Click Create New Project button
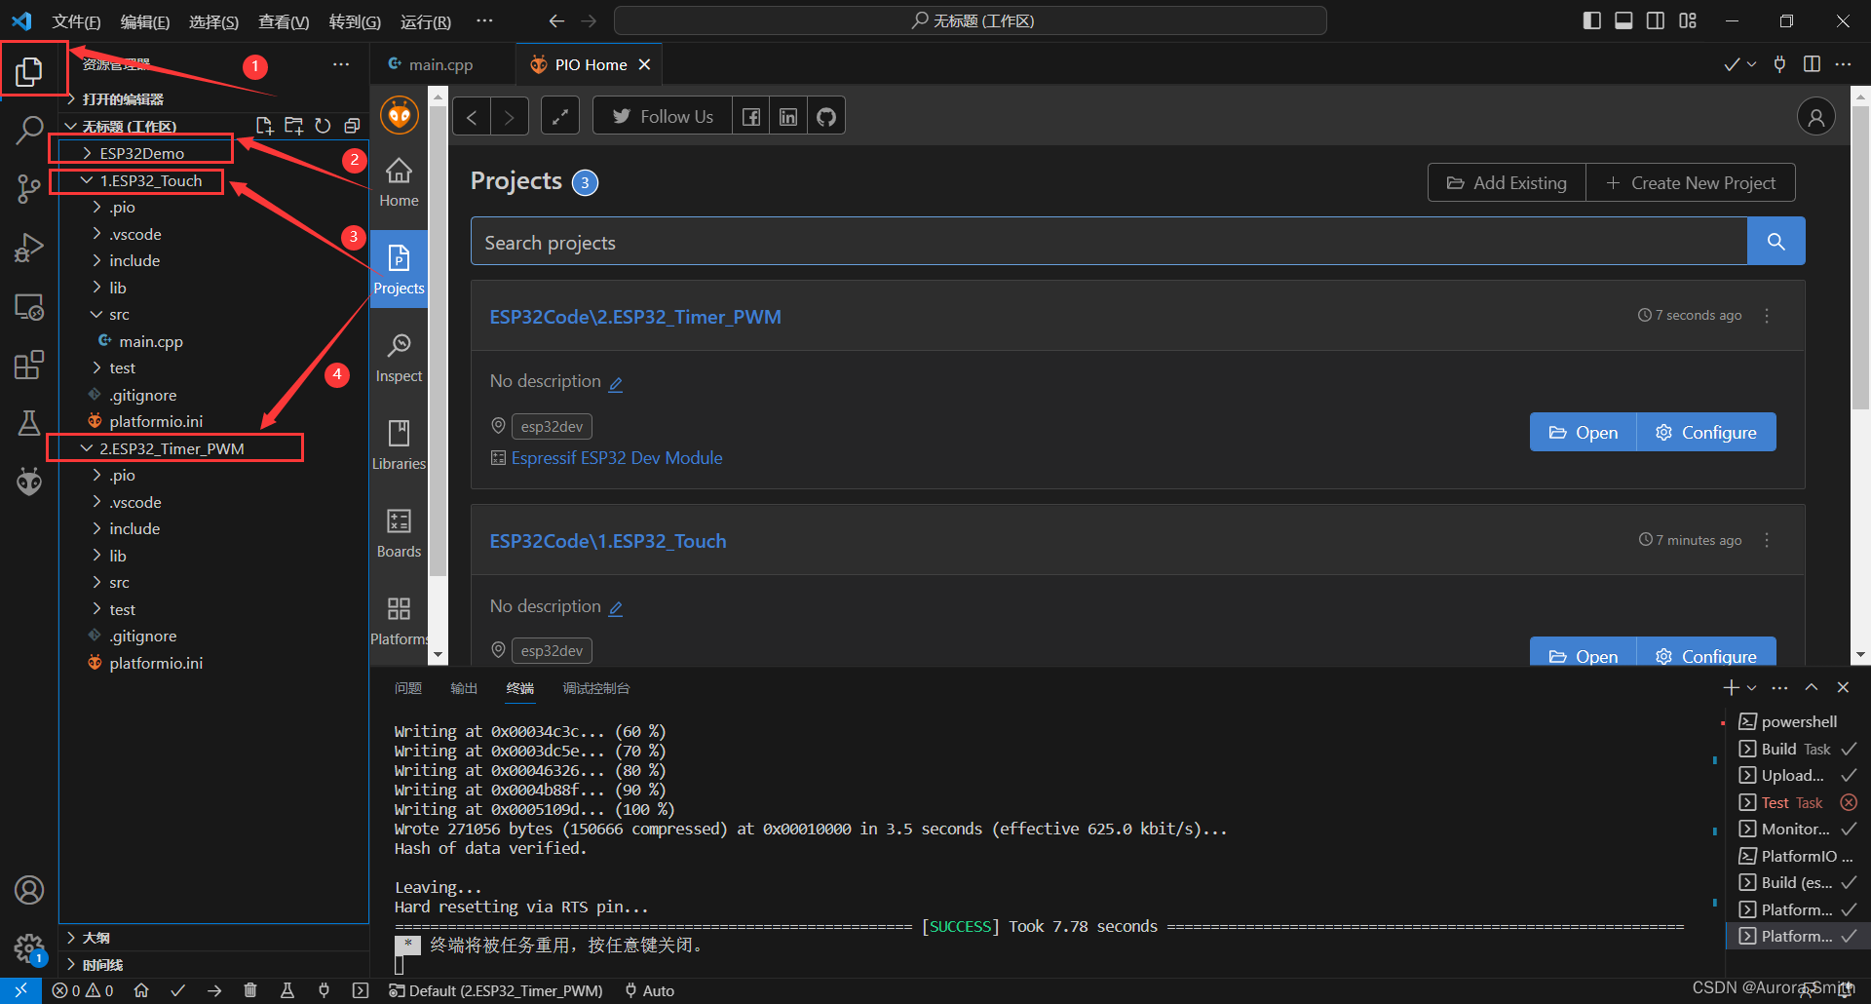 [1691, 182]
